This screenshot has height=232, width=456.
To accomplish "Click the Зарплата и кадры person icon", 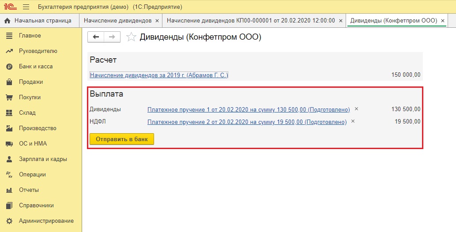I will (x=9, y=159).
